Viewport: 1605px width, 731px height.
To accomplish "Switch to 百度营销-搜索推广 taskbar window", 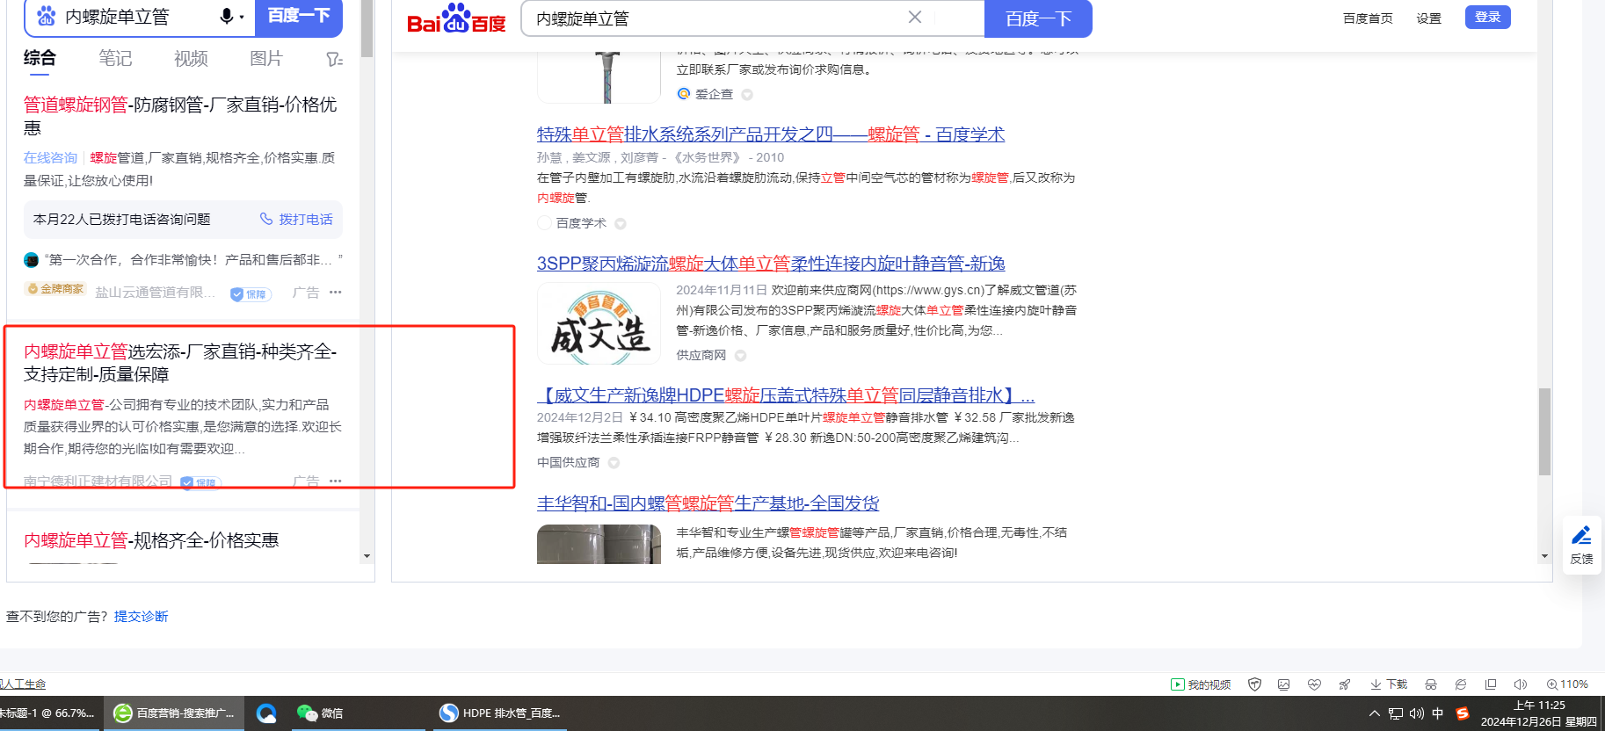I will (x=174, y=713).
